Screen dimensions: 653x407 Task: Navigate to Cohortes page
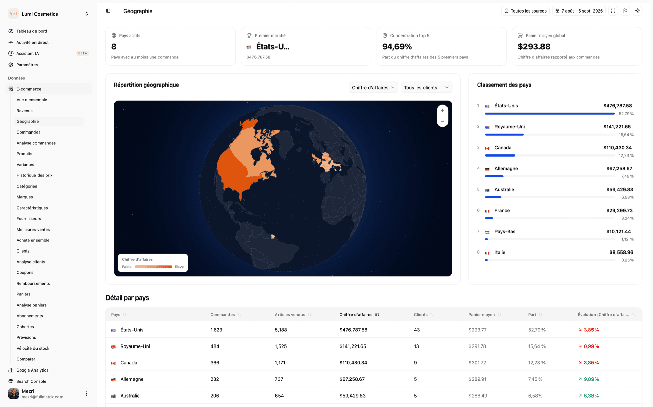(25, 327)
